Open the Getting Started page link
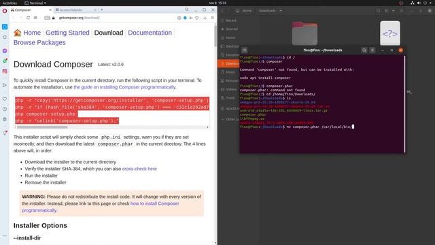Screen dimensions: 435x245 coord(67,33)
